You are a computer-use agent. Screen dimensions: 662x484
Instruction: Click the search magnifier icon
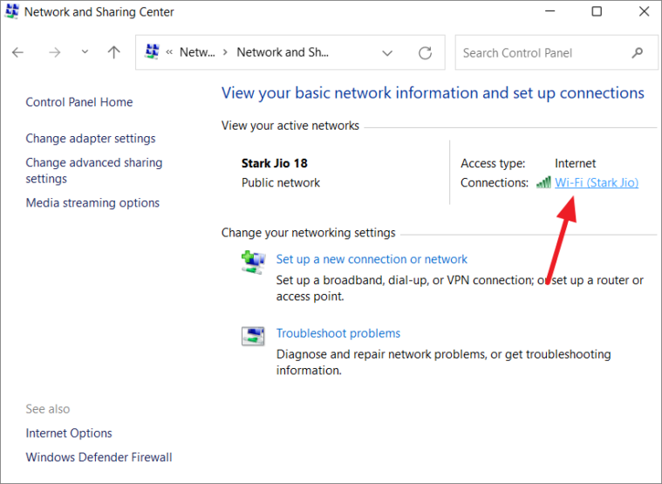coord(638,52)
